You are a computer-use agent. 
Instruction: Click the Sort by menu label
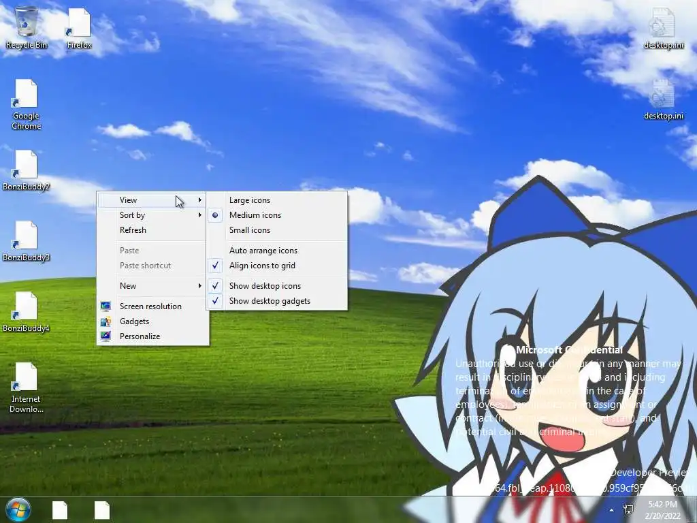tap(132, 215)
